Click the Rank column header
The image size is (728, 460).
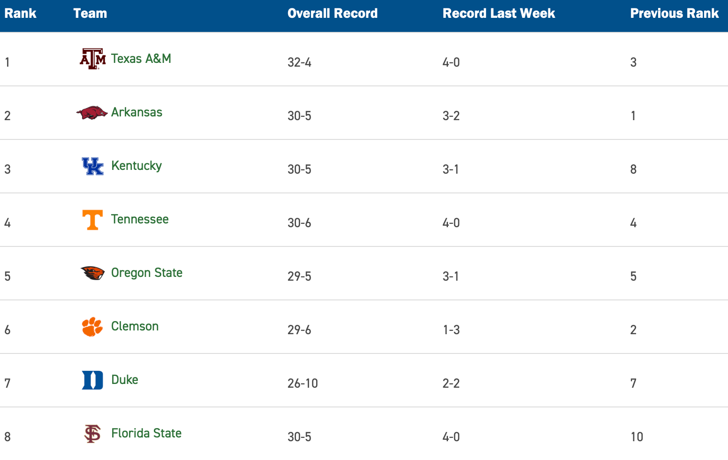tap(20, 14)
